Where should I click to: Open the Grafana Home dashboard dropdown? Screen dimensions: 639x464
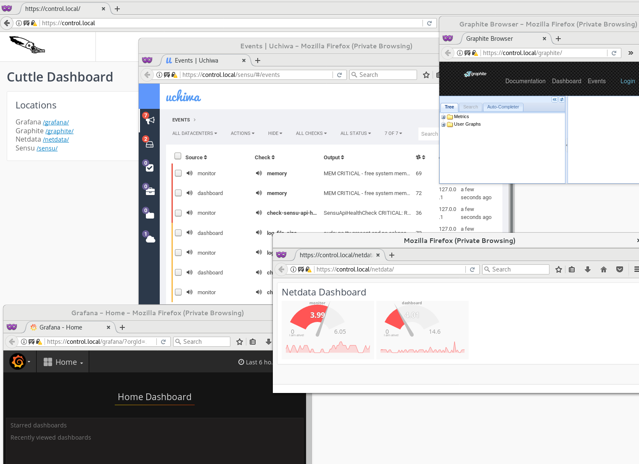point(63,362)
